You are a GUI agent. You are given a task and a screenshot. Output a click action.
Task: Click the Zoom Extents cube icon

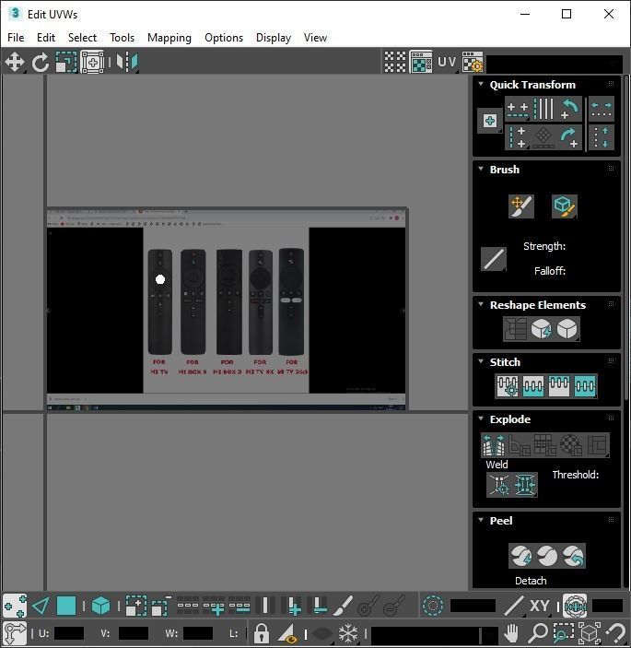click(590, 632)
